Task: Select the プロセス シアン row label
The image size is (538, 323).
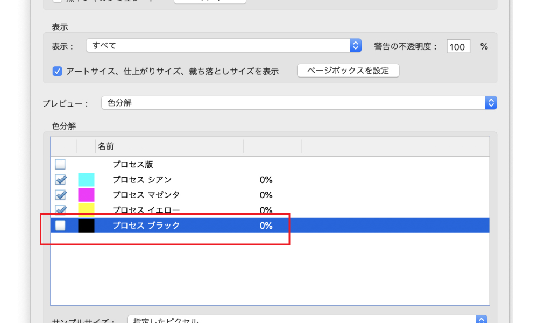Action: click(141, 179)
